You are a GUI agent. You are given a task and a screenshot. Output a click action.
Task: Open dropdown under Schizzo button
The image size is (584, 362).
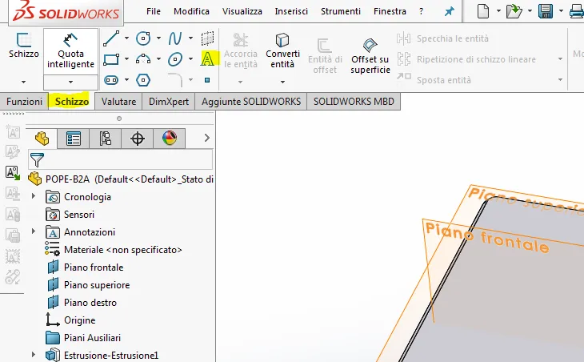pos(23,82)
